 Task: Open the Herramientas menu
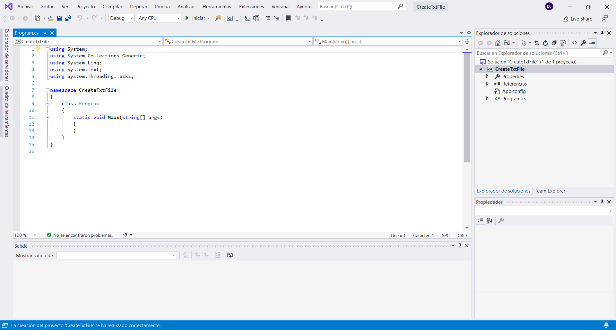(x=217, y=7)
